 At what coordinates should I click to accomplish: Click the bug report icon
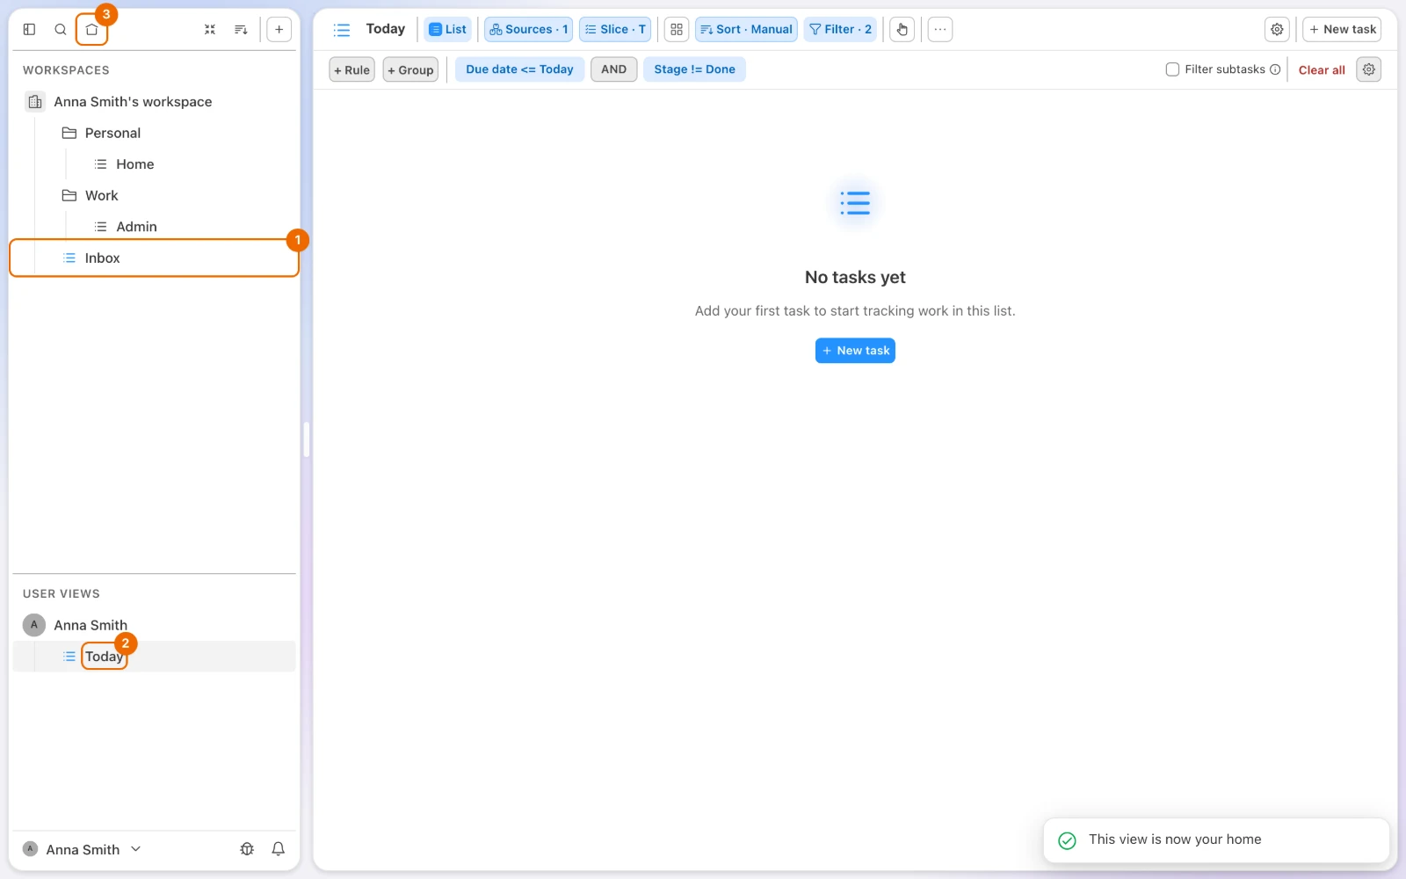(x=247, y=849)
